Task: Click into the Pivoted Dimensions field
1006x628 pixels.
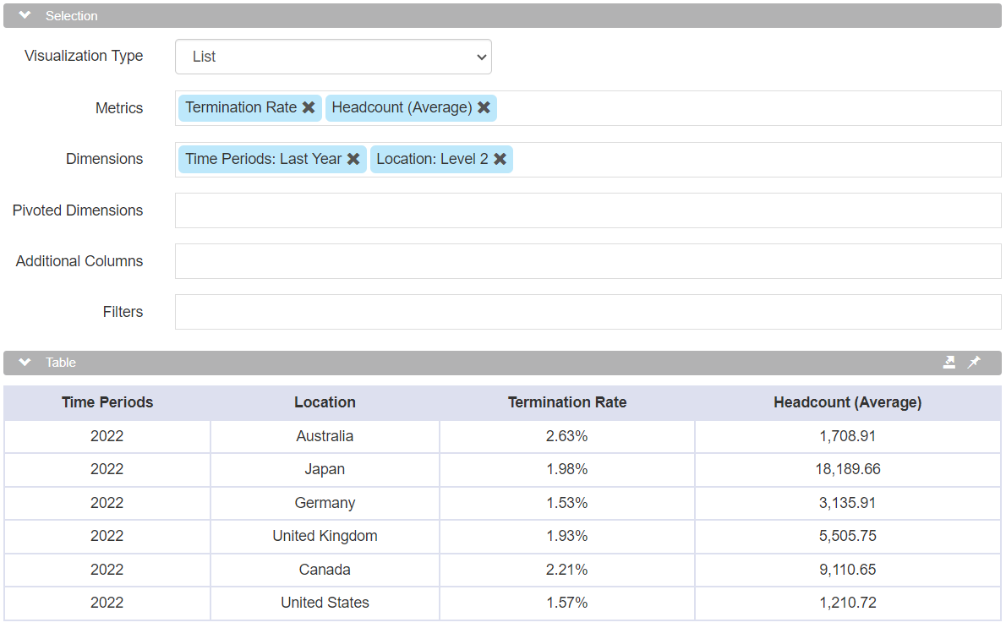Action: coord(588,210)
